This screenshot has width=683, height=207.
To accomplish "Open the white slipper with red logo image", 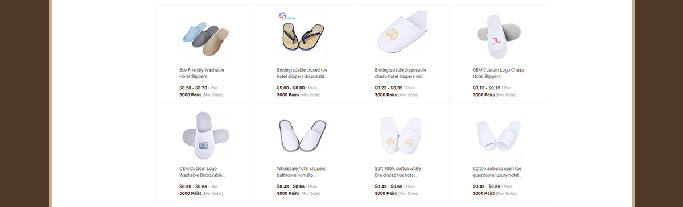I will click(x=499, y=36).
